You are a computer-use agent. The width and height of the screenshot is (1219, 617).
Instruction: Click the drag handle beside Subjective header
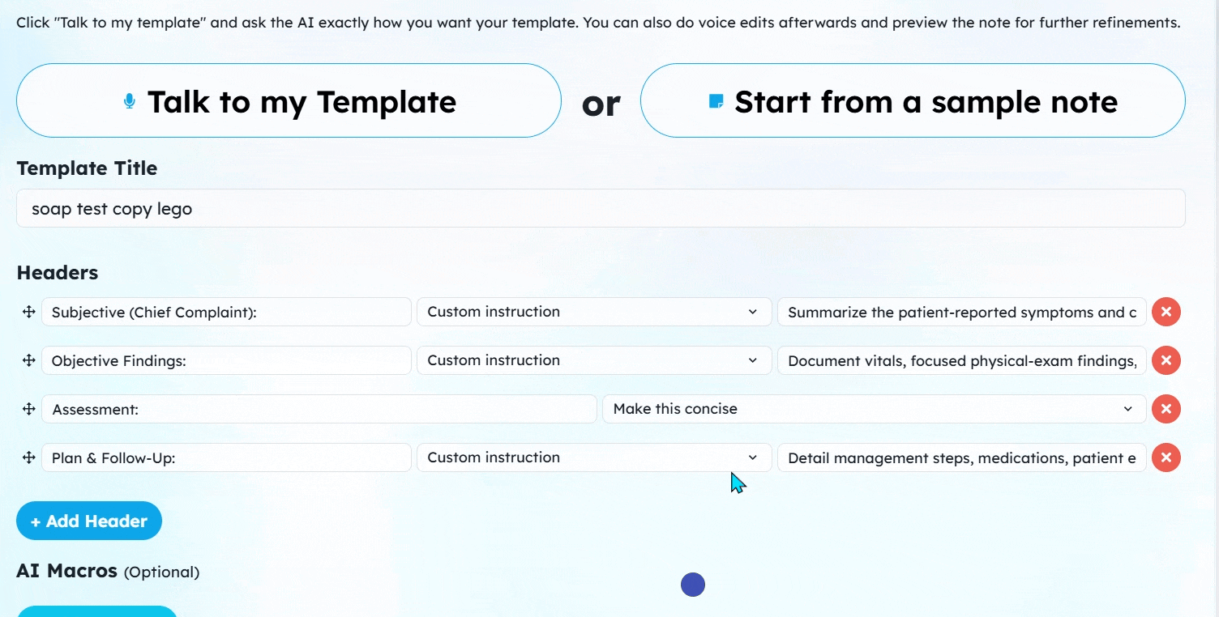pos(28,312)
